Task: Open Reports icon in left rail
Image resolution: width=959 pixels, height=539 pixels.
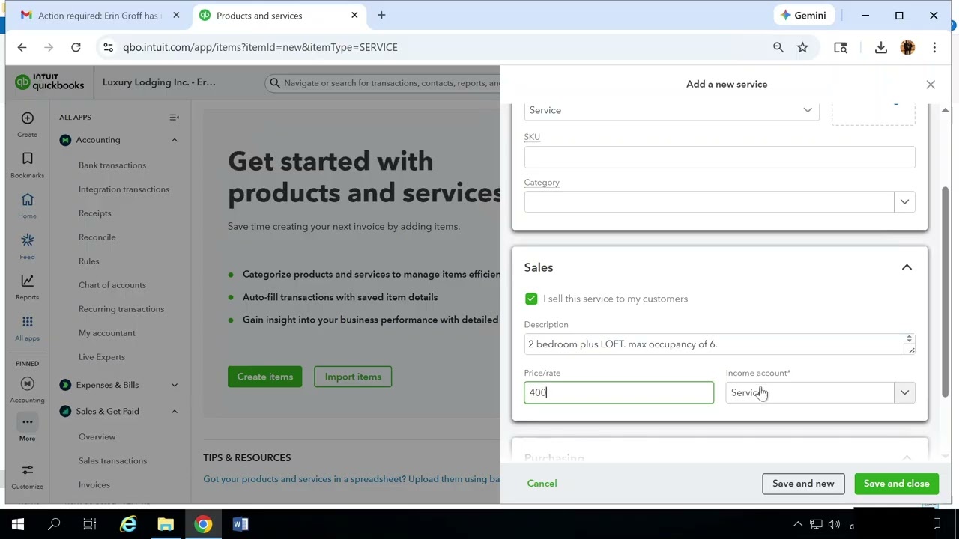Action: [27, 281]
